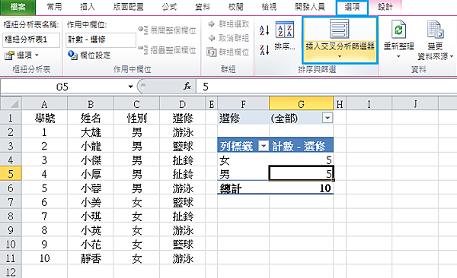
Task: Select row 5 header
Action: 11,174
